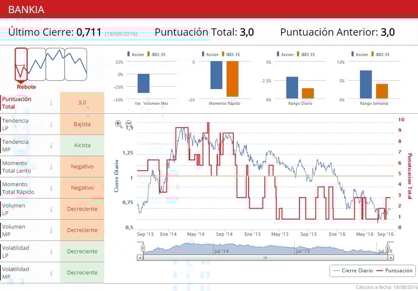Toggle Puntuación series in chart legend

tap(394, 271)
